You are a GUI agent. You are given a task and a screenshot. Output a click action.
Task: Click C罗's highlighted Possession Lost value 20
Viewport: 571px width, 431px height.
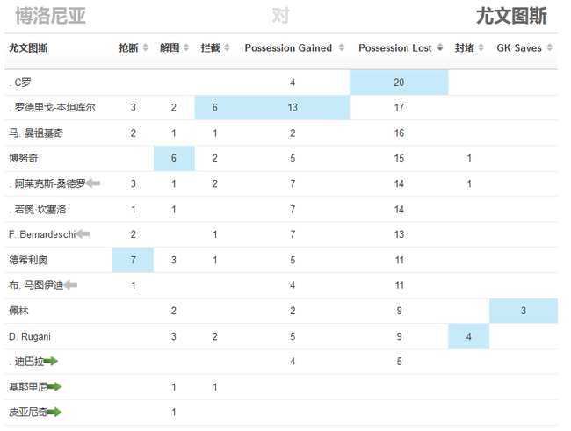399,83
